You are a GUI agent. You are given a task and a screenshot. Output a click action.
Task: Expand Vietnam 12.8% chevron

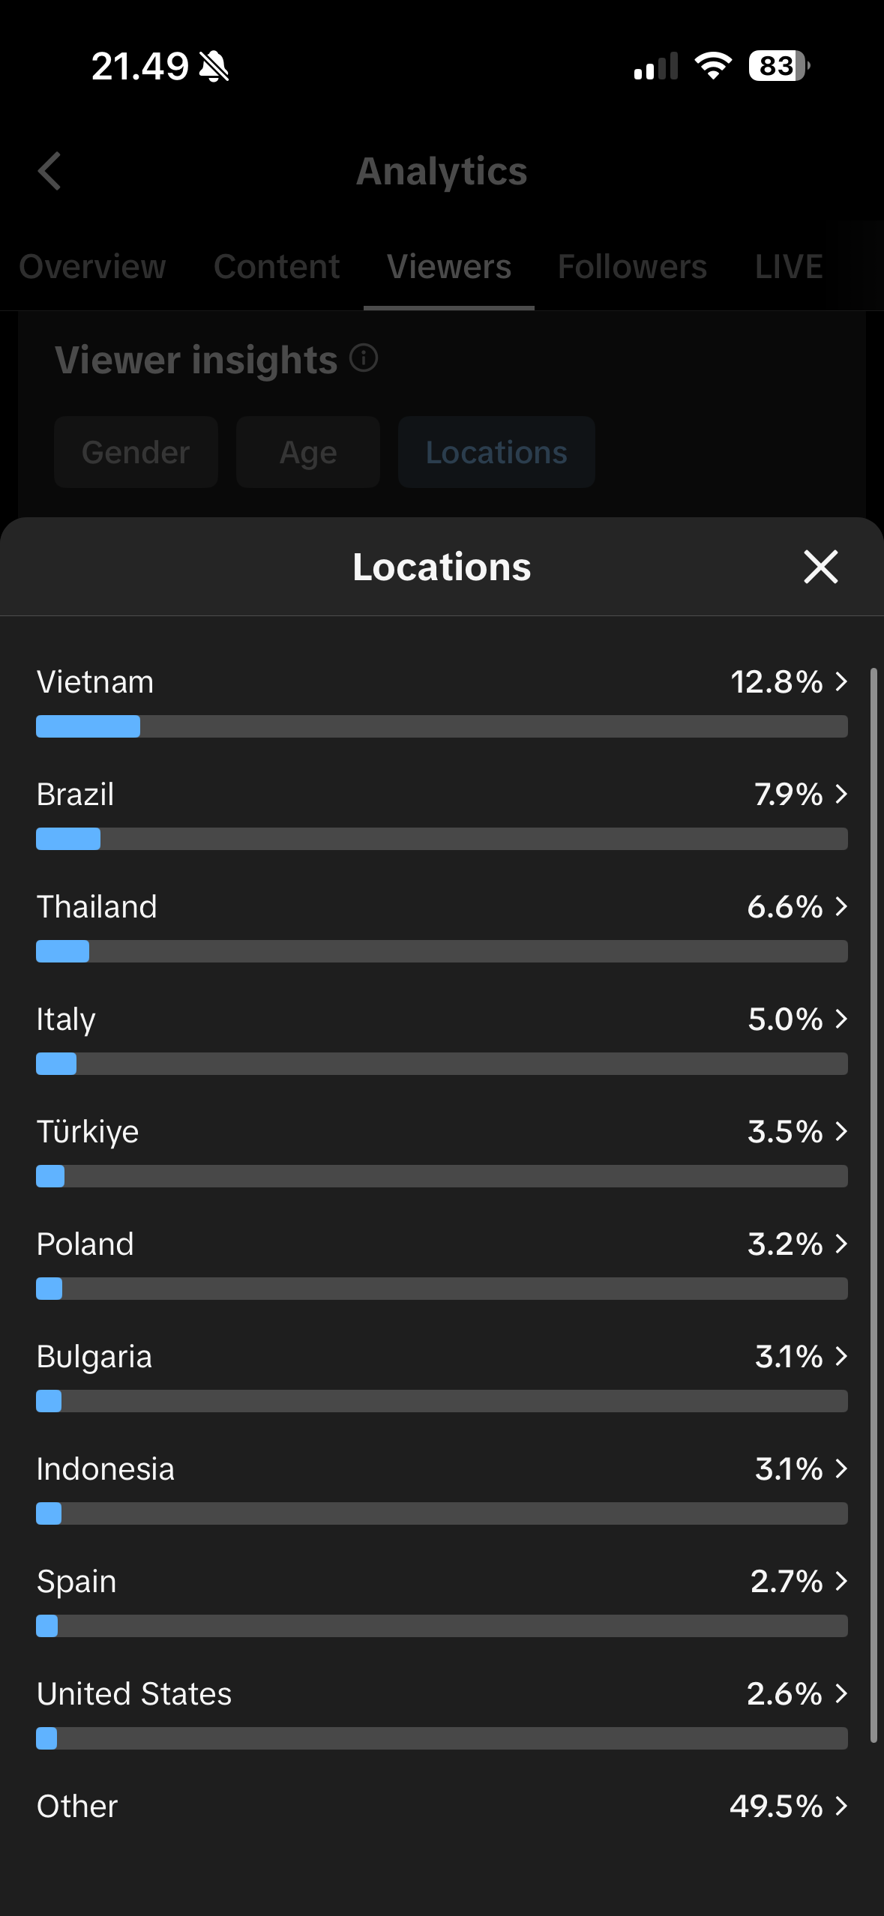[841, 681]
